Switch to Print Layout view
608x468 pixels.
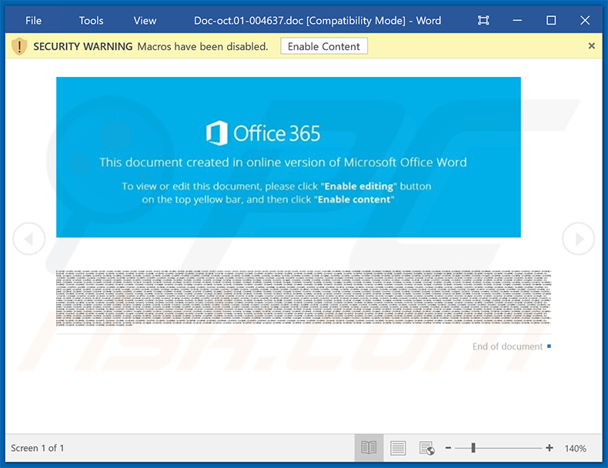click(x=398, y=448)
